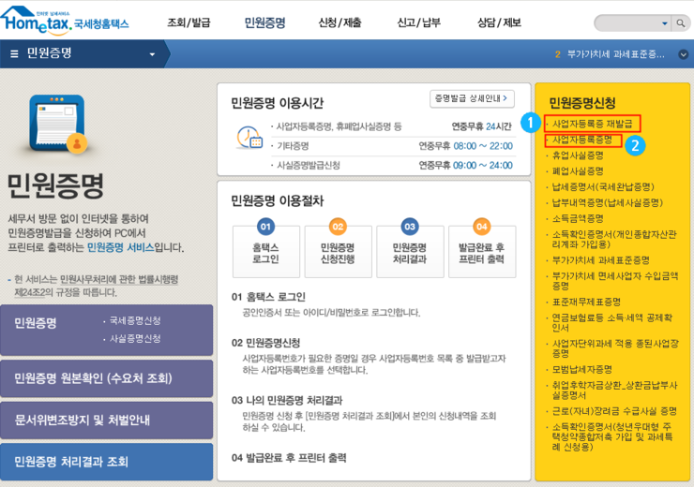Viewport: 694px width, 487px height.
Task: Select 근로(자녀)장려금 수급사실 증명 link
Action: point(614,411)
